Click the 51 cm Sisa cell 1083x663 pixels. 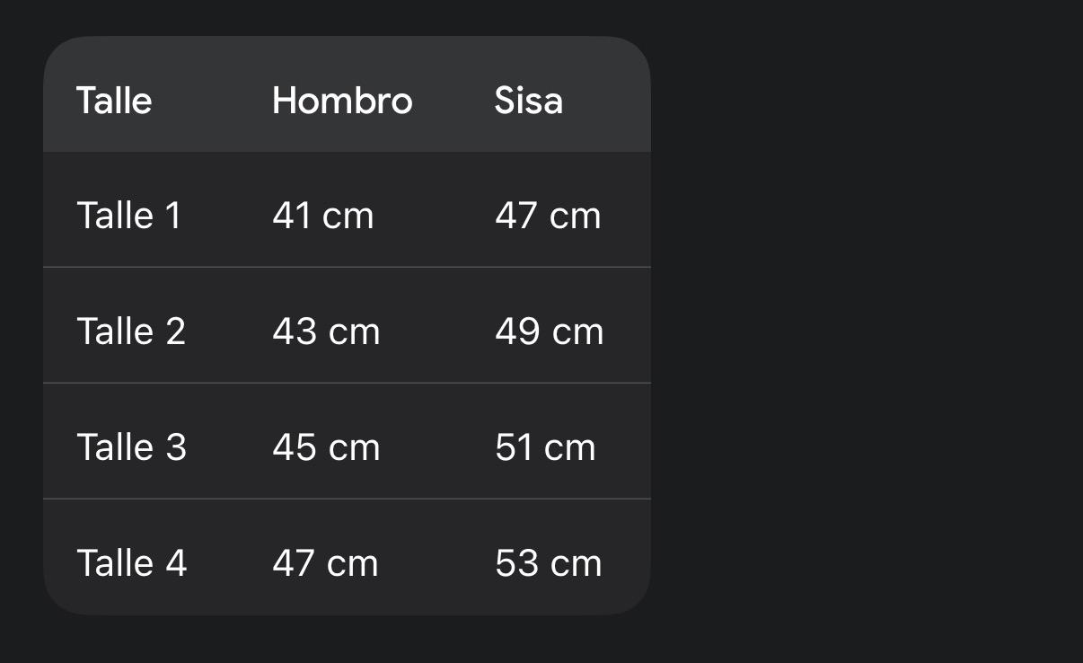(x=545, y=447)
